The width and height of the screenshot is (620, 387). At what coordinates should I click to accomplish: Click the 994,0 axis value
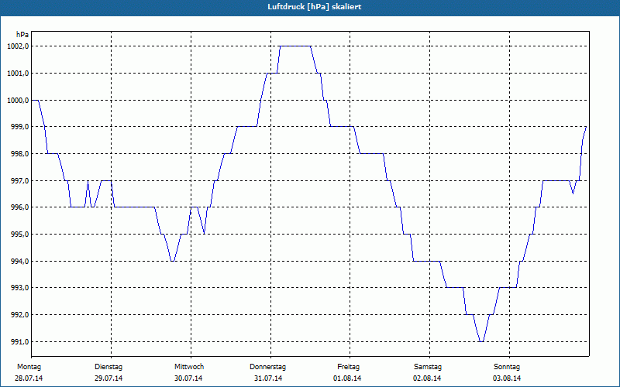(x=20, y=261)
